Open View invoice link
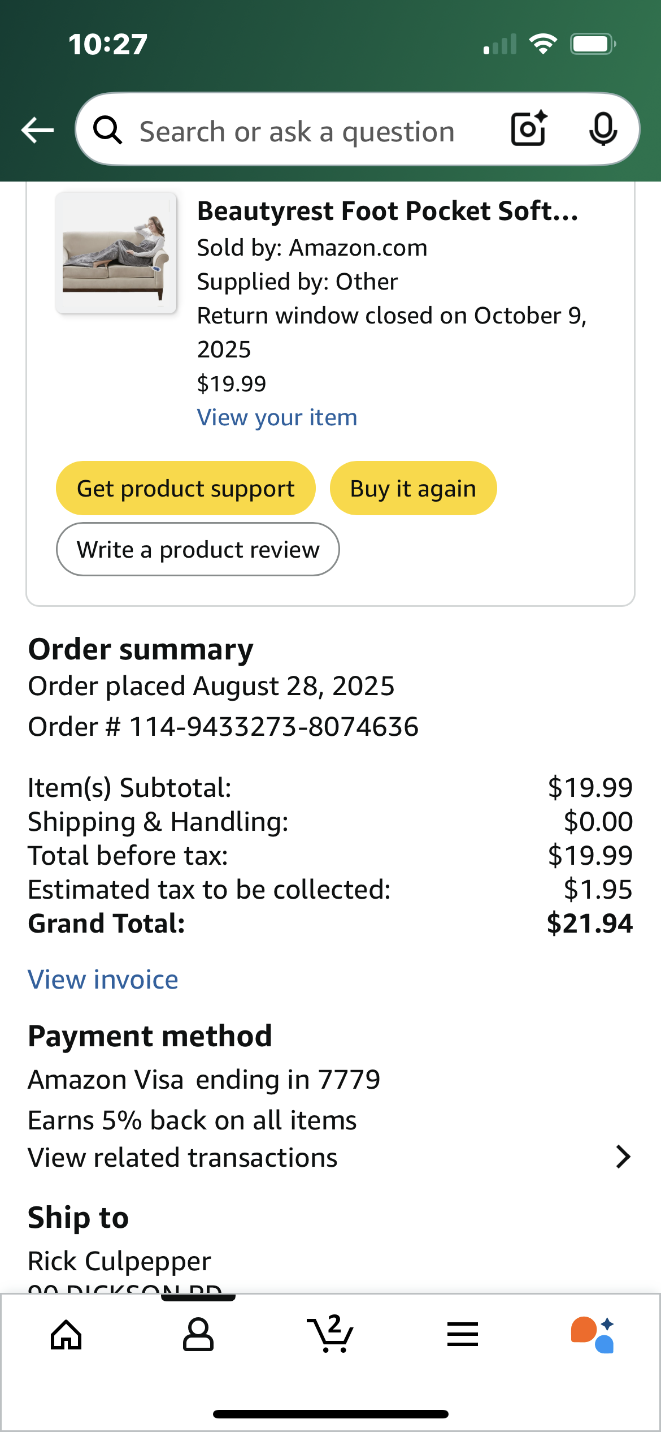Screen dimensions: 661x1432 (103, 980)
